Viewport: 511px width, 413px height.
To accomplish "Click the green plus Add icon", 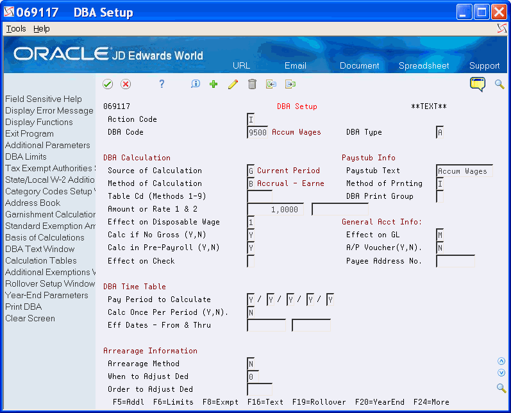I will [x=214, y=84].
